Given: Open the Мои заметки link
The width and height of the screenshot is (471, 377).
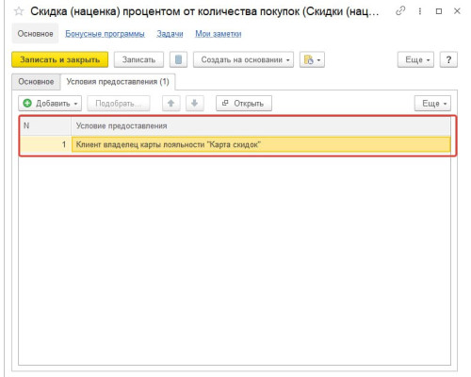Looking at the screenshot, I should [x=219, y=34].
